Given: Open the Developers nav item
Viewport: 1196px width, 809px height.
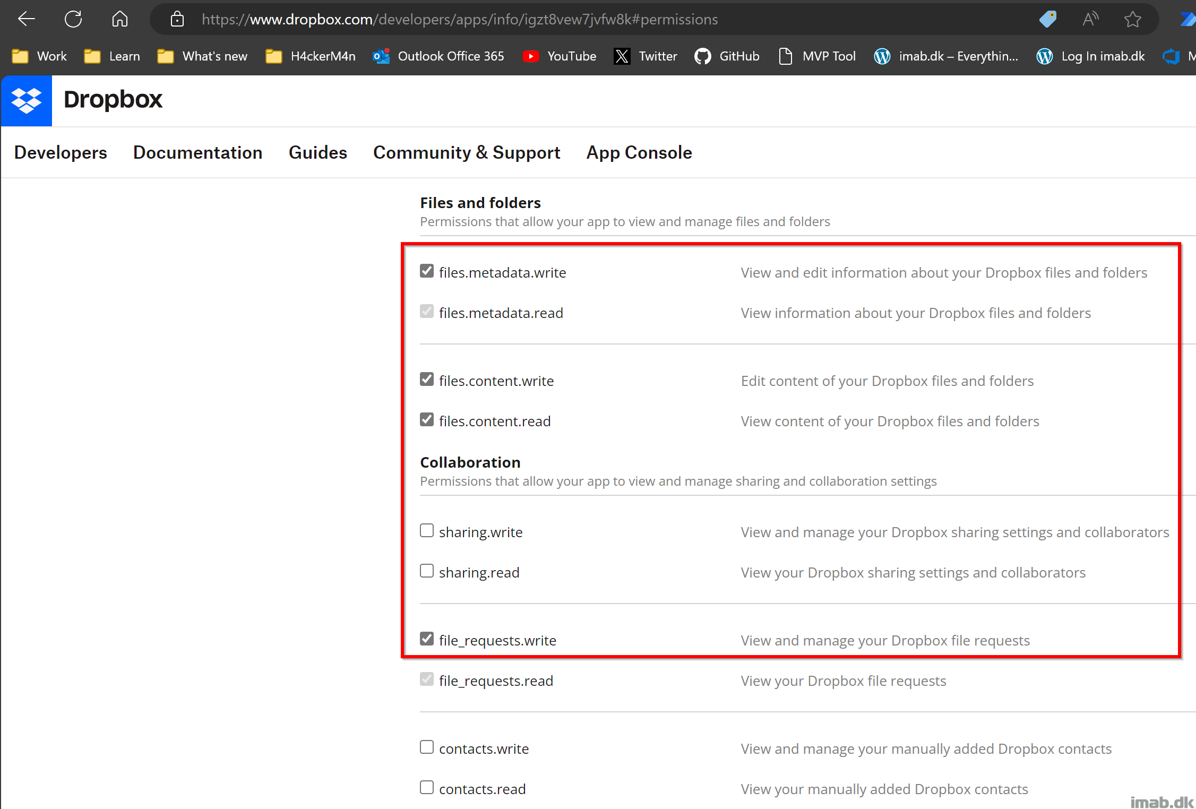Looking at the screenshot, I should point(61,153).
